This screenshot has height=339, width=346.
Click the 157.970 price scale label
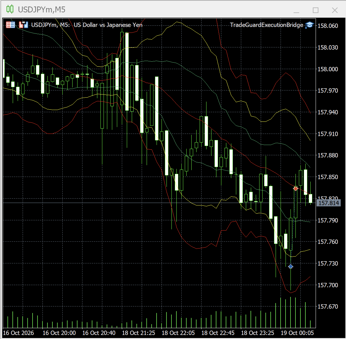[x=328, y=90]
